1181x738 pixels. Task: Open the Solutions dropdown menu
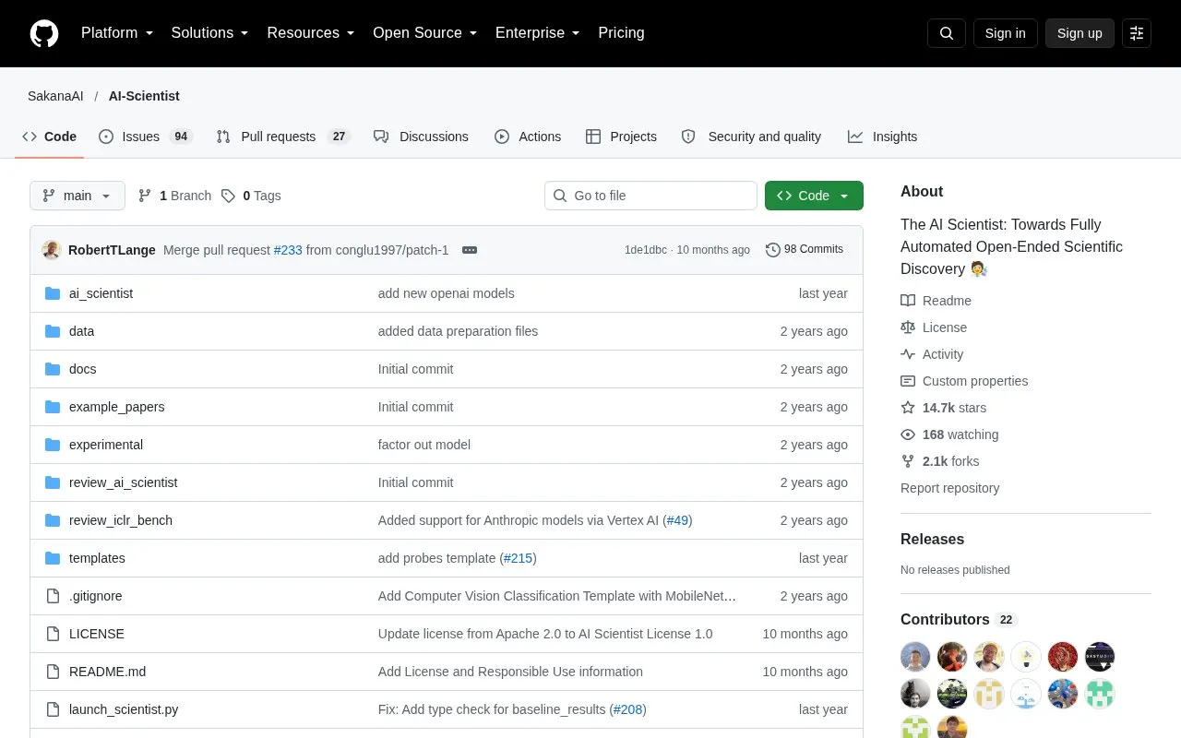click(x=210, y=33)
